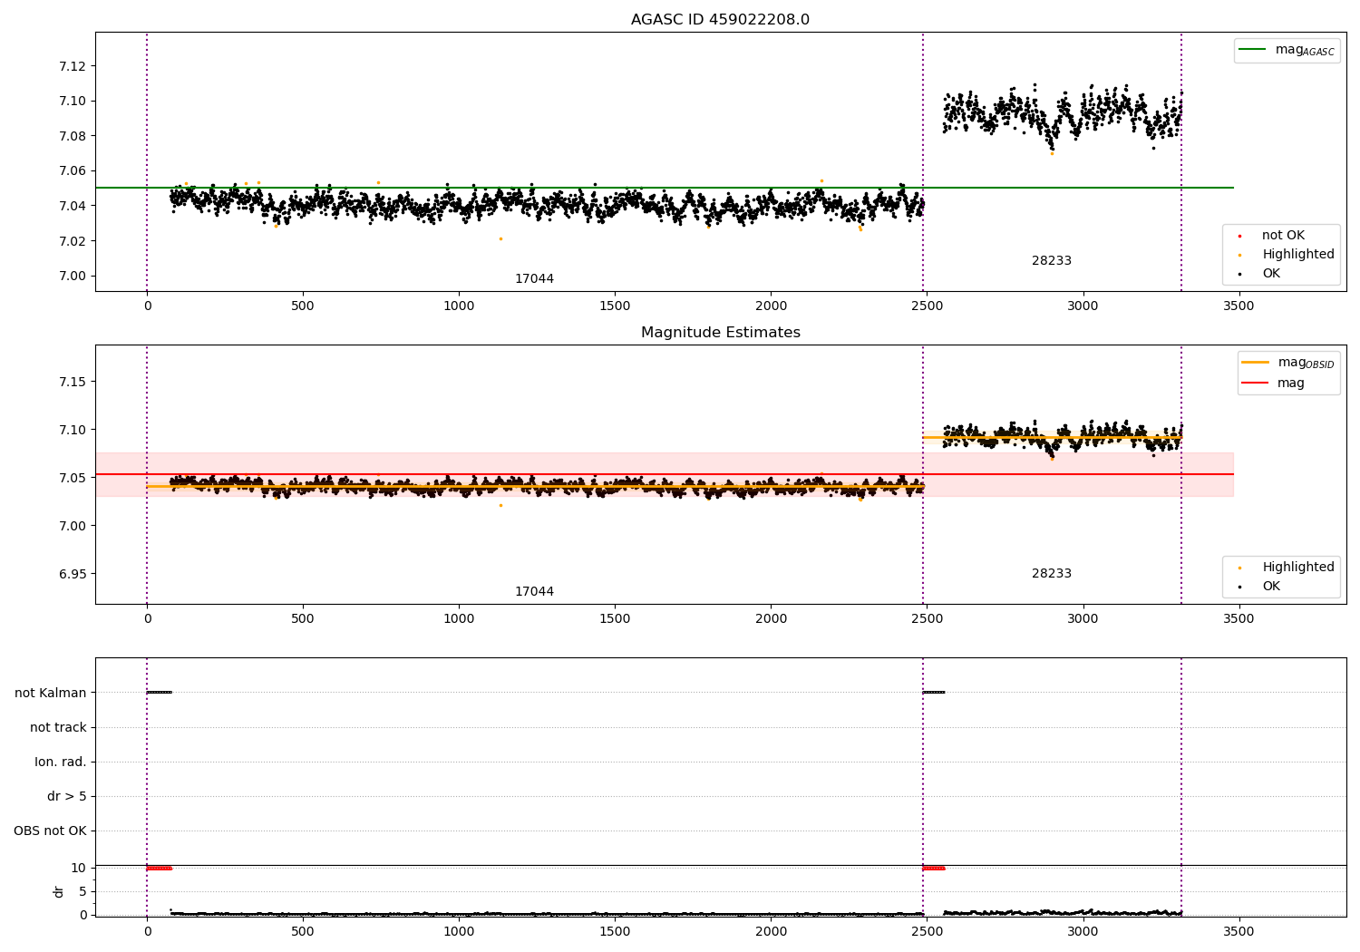Screen dimensions: 1360x952
Task: Click y-axis tick 7.04 in top plot
Action: [73, 206]
